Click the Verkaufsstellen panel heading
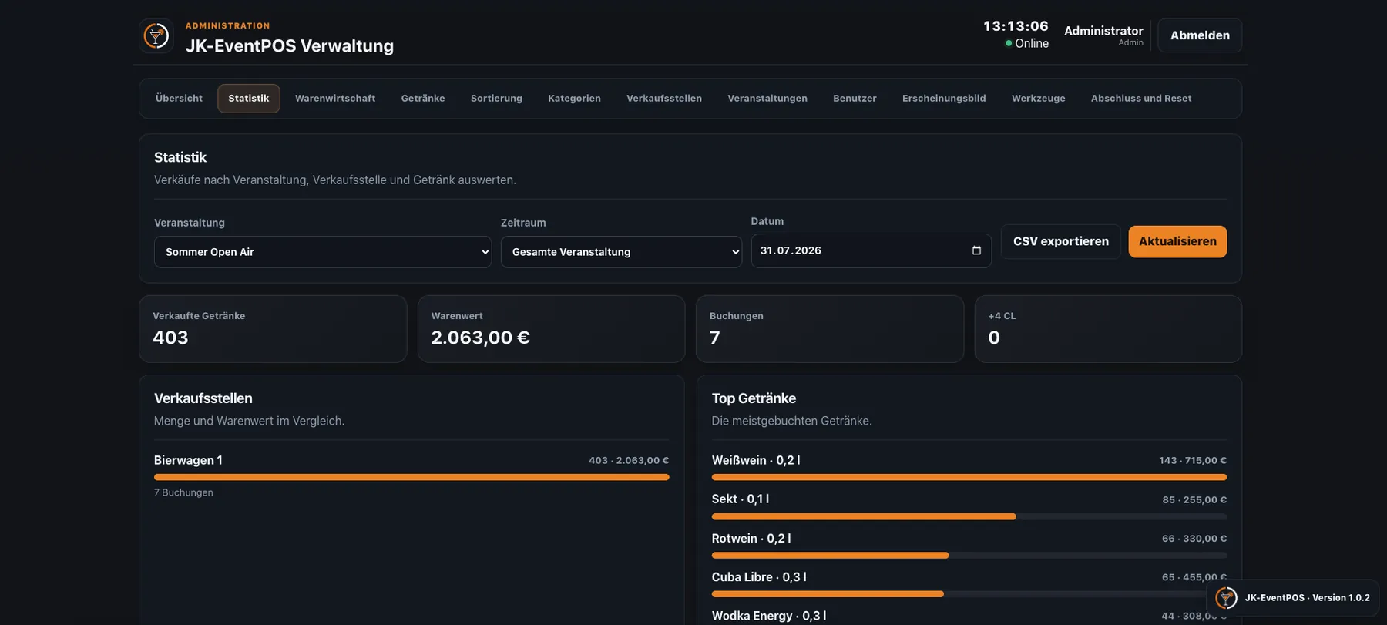 [203, 398]
